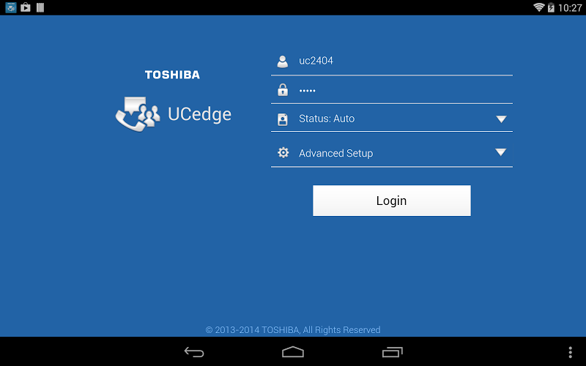The width and height of the screenshot is (586, 366).
Task: Tap the UCedge notification icon in status bar
Action: click(11, 7)
